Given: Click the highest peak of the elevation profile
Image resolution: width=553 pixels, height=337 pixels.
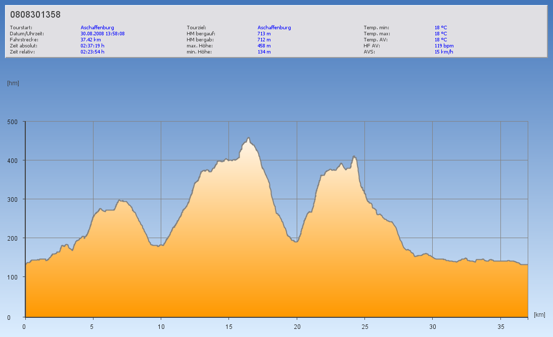Looking at the screenshot, I should pos(248,138).
